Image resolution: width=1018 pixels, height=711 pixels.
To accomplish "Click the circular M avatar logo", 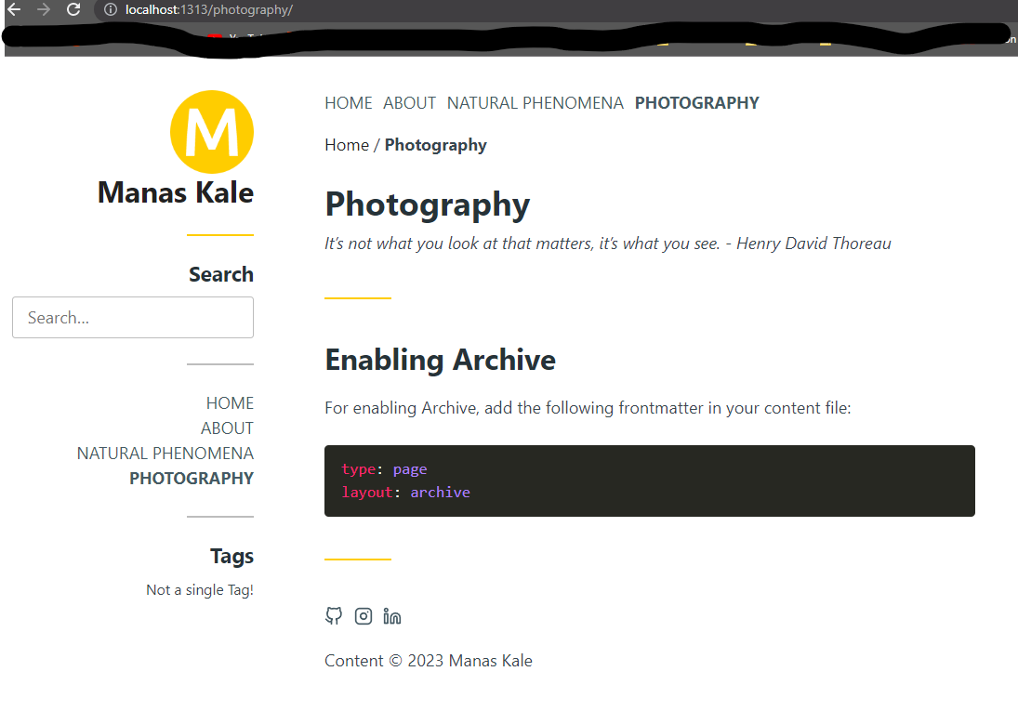I will tap(212, 132).
